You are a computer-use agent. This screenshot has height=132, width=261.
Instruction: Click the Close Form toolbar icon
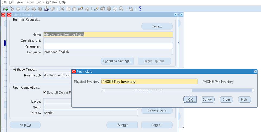(x=53, y=9)
